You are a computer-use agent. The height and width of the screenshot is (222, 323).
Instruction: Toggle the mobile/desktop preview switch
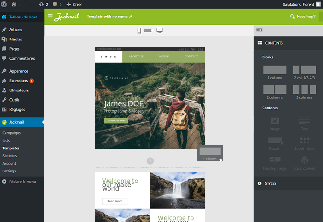[x=149, y=30]
